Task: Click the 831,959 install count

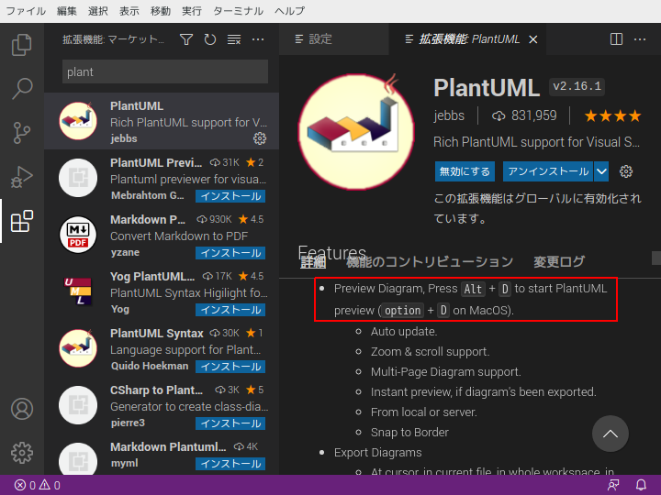Action: 524,115
